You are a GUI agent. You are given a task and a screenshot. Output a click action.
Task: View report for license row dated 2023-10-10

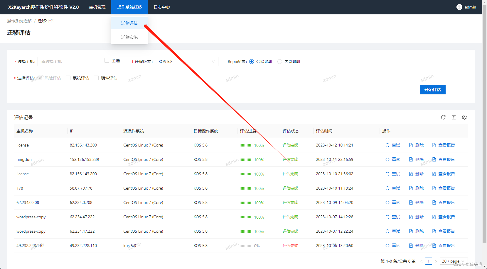pos(443,174)
